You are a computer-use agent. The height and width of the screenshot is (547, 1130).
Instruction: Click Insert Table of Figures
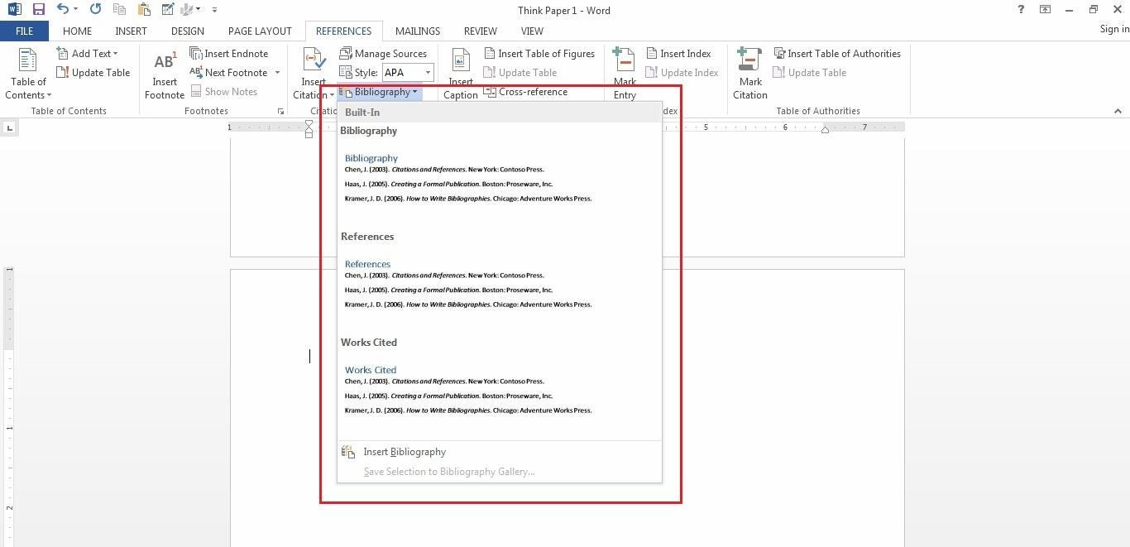[539, 53]
